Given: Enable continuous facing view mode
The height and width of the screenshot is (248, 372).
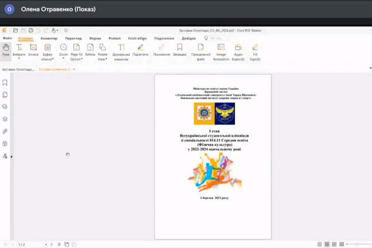Looking at the screenshot, I should click(x=342, y=244).
